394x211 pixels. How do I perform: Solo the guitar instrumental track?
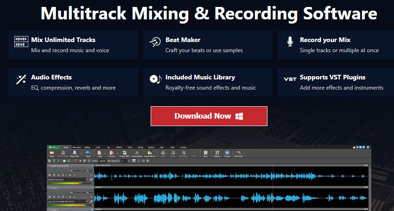pyautogui.click(x=58, y=175)
